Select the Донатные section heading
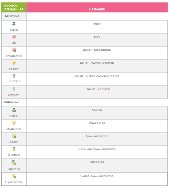 [12, 16]
